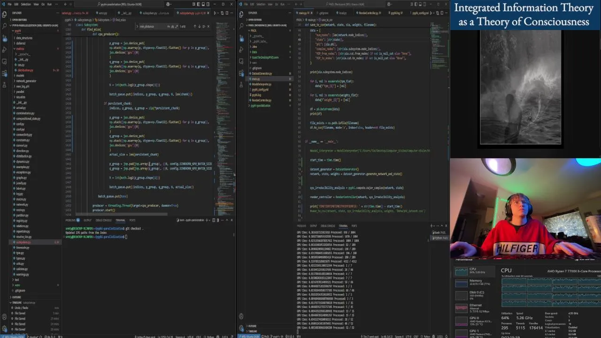This screenshot has width=601, height=338.
Task: Expand pyphi-parallelization folder in right Explorer
Action: point(260,106)
